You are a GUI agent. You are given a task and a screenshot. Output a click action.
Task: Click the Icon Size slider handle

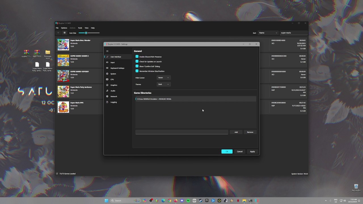pos(86,33)
